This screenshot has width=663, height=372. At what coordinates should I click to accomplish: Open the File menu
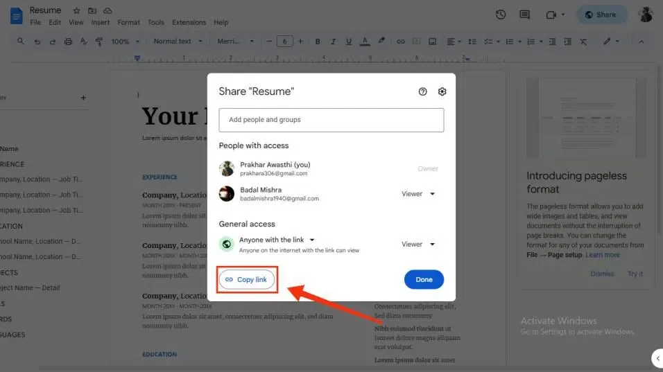pos(35,22)
